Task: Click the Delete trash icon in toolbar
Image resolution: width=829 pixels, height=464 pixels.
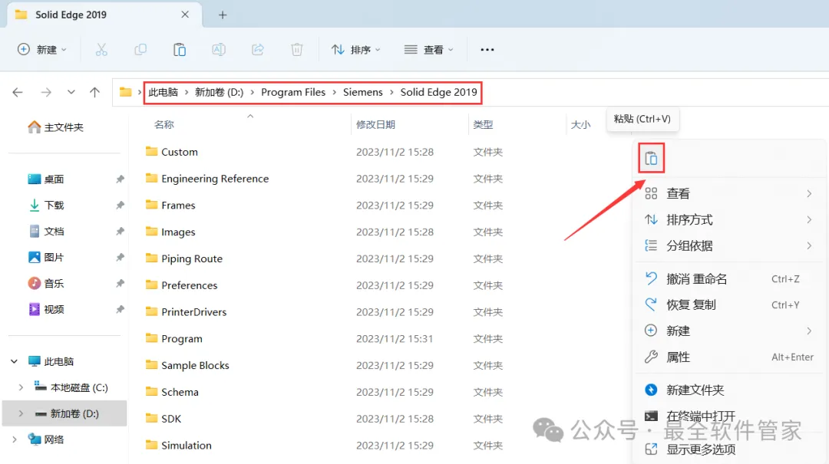Action: [x=296, y=50]
